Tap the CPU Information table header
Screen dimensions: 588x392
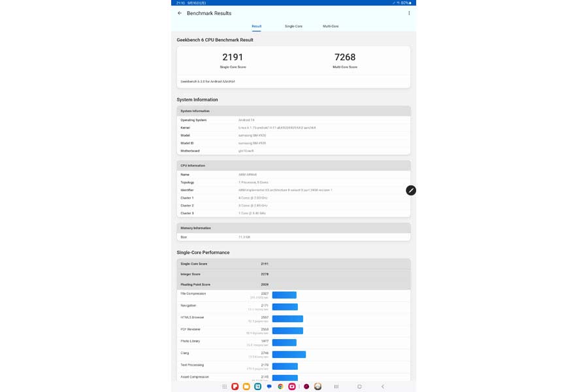[293, 165]
